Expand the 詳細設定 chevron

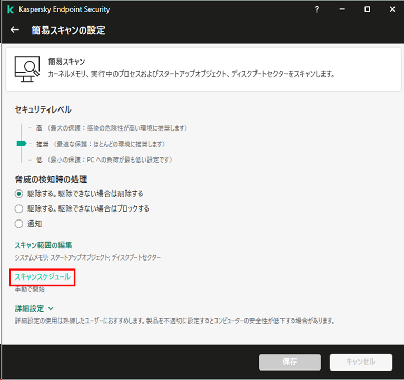(51, 308)
